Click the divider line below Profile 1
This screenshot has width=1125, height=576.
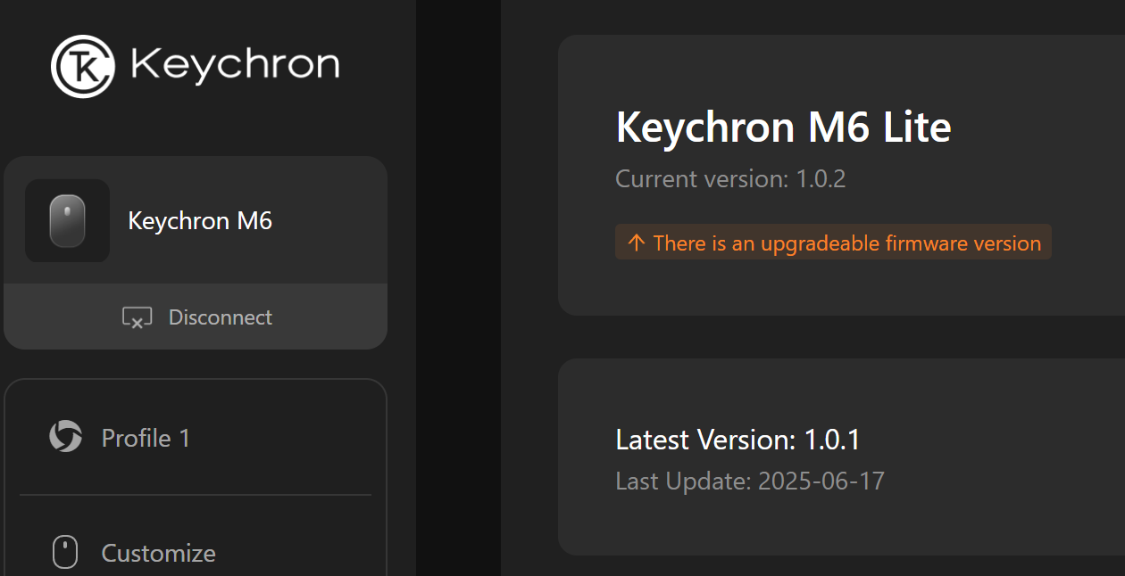coord(195,495)
